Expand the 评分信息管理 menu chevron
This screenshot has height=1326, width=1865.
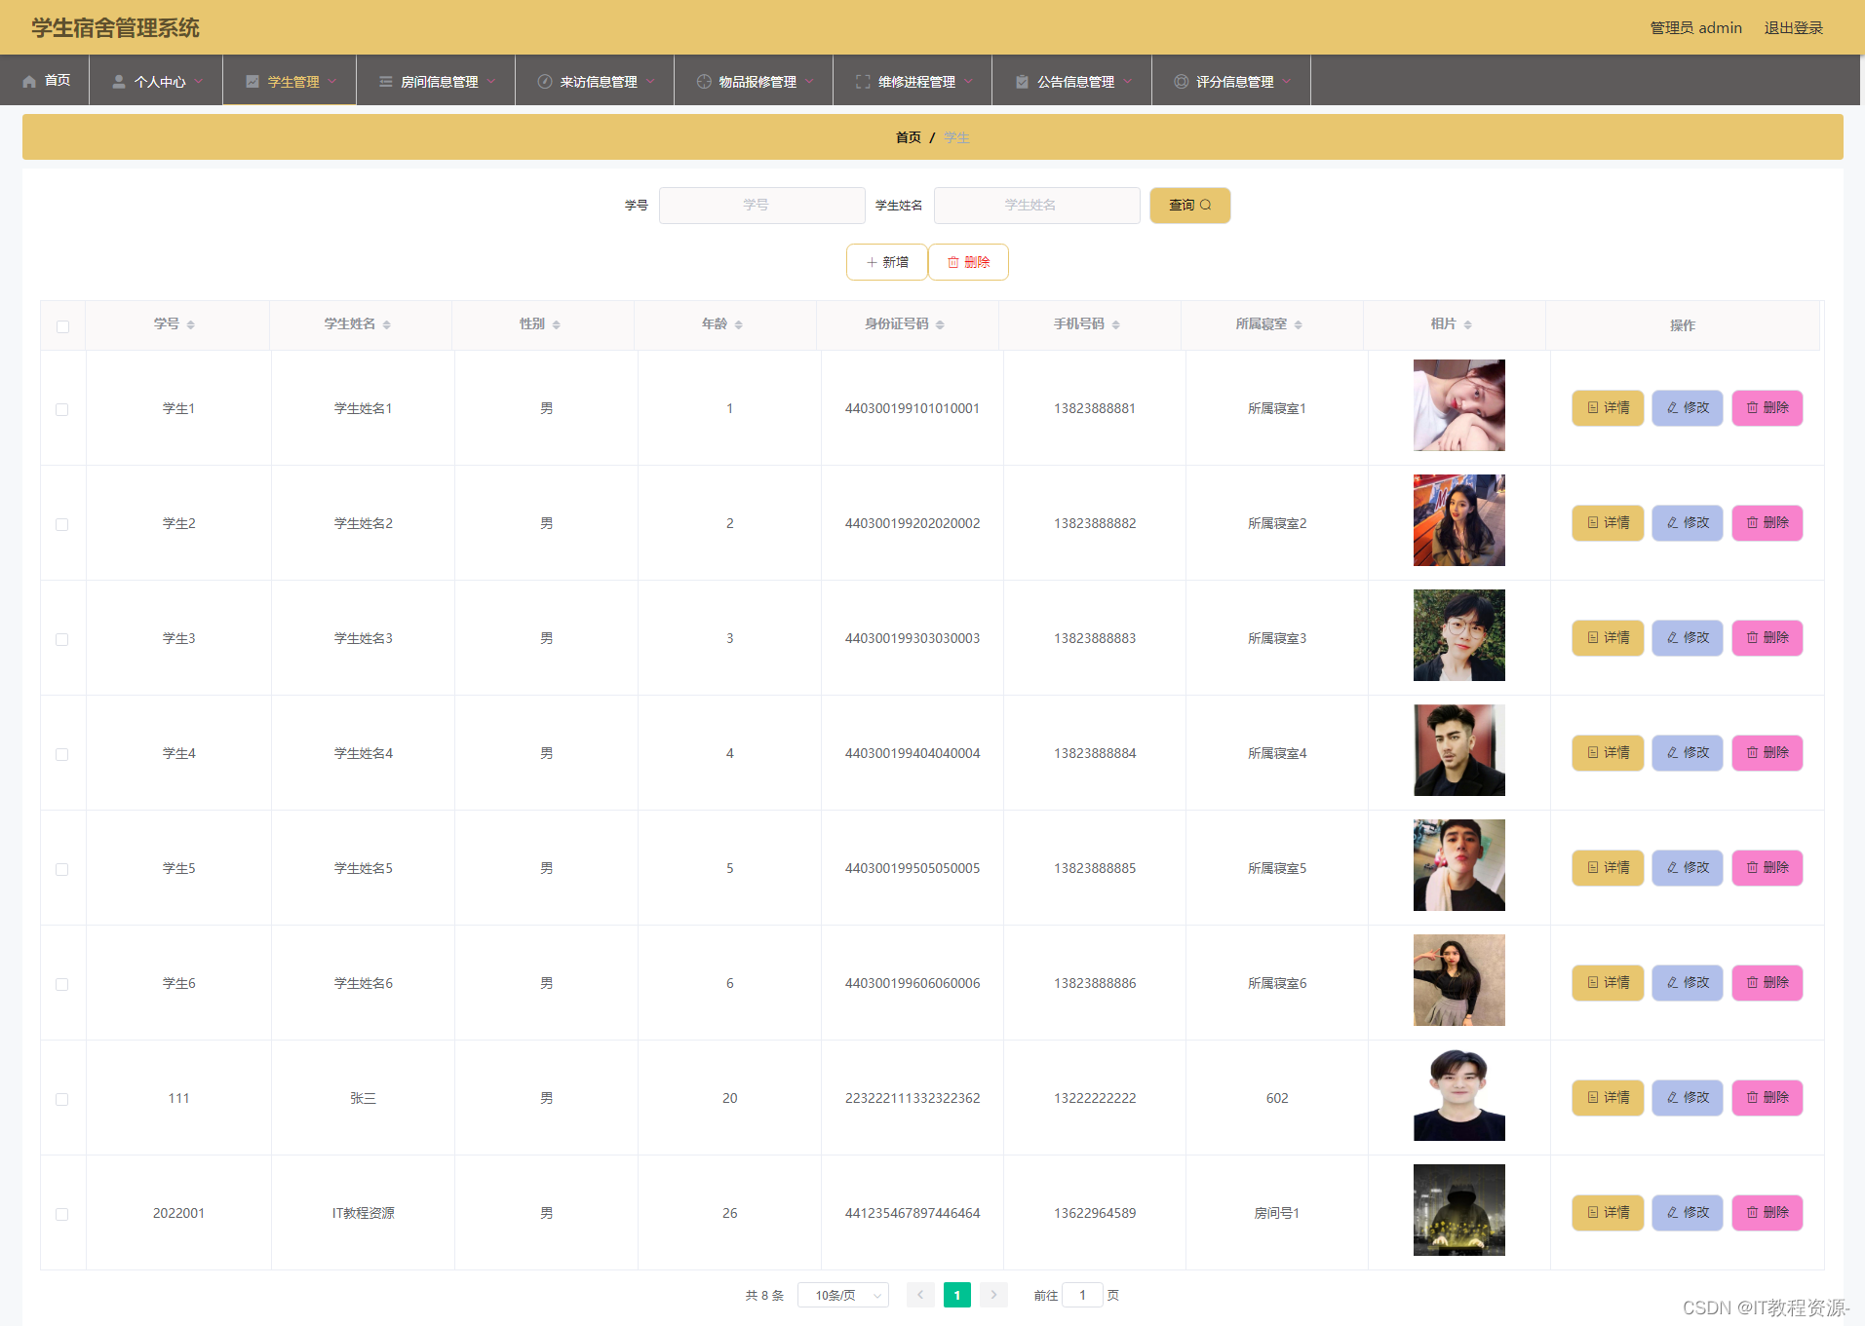1287,82
